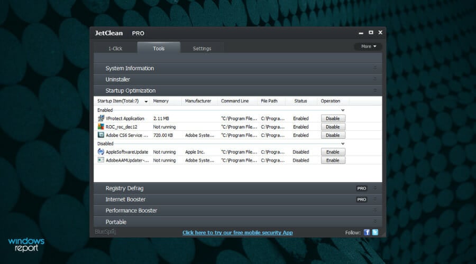Image resolution: width=476 pixels, height=264 pixels.
Task: Click the BlueSprig logo text
Action: point(105,232)
